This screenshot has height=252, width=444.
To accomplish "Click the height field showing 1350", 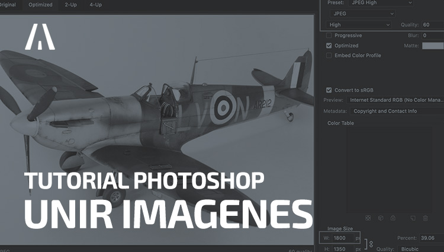I will [x=343, y=249].
